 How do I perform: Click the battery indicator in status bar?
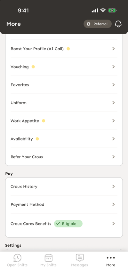(112, 11)
